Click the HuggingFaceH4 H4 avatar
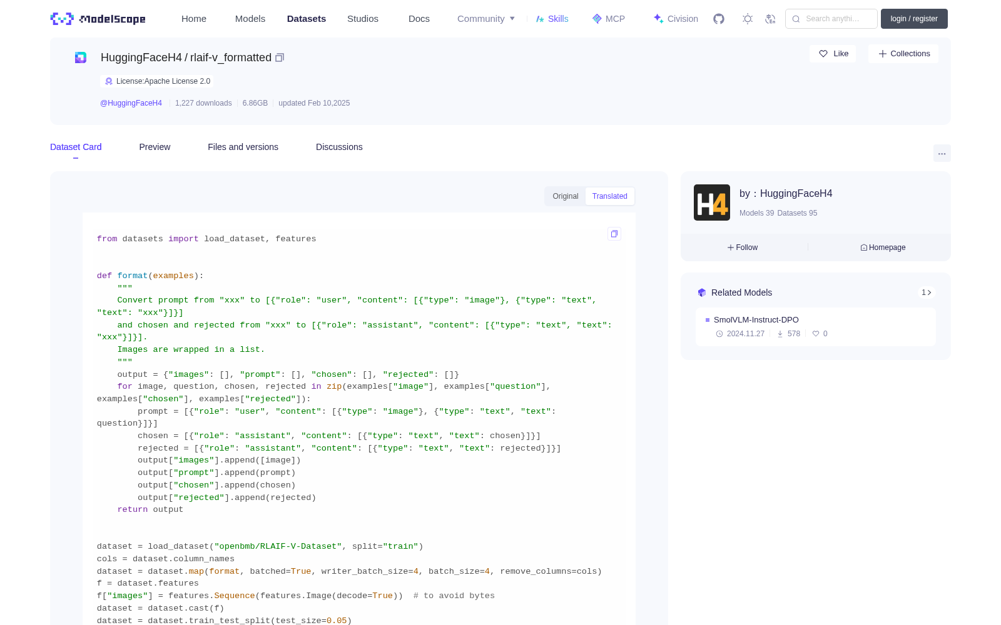This screenshot has width=1001, height=625. pos(712,202)
